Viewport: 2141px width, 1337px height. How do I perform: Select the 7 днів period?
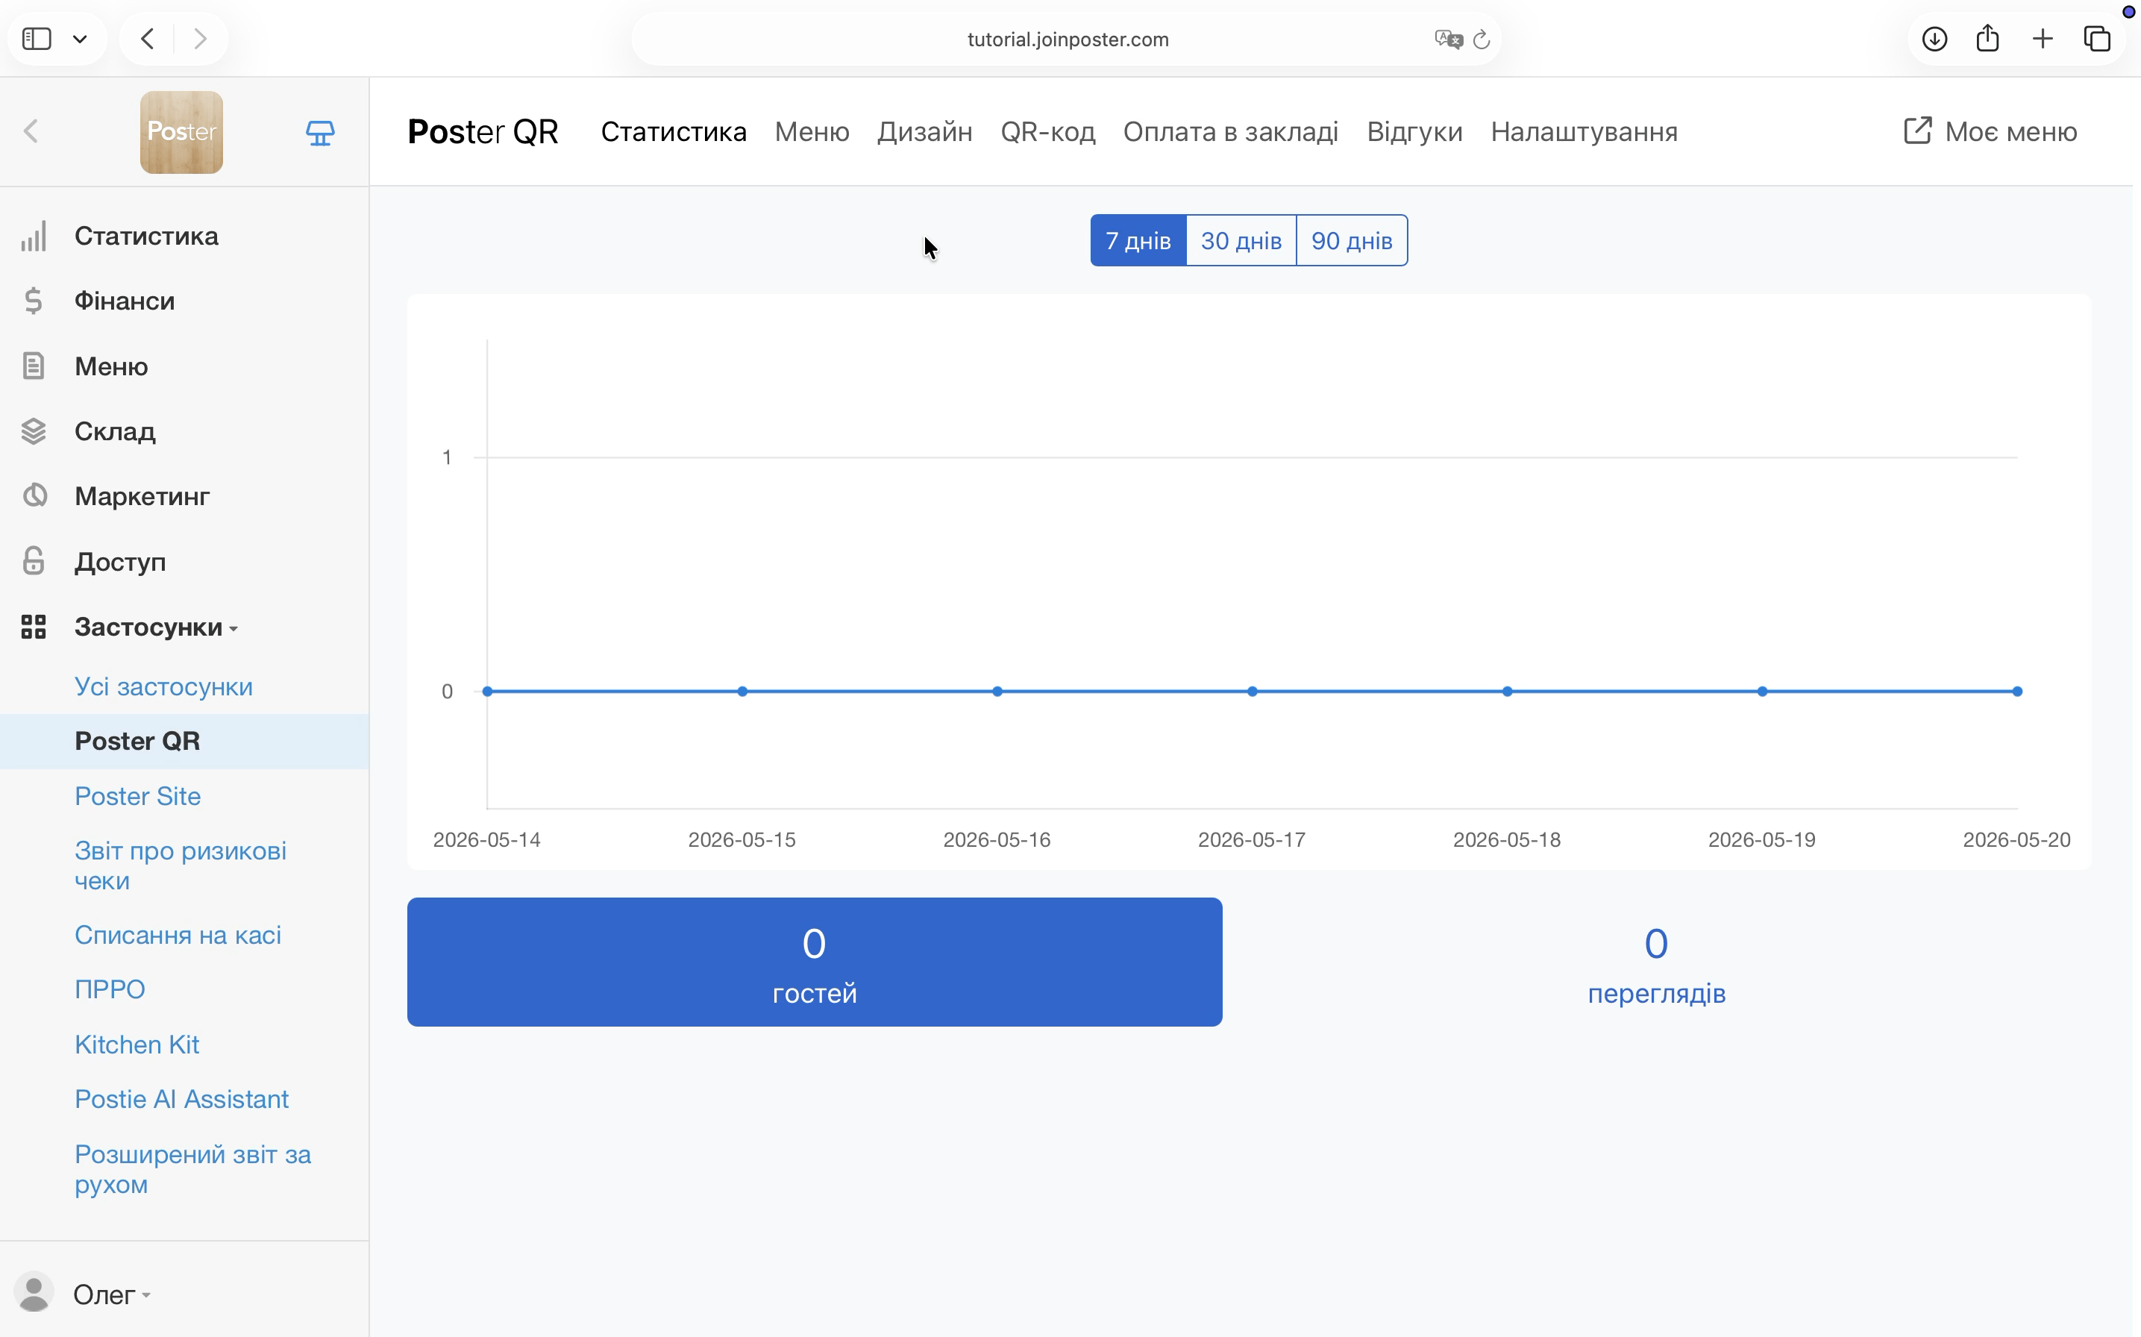point(1138,240)
